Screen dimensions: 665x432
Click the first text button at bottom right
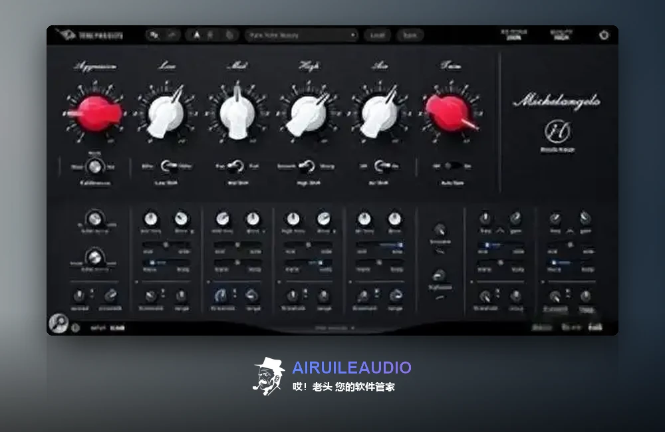click(541, 327)
